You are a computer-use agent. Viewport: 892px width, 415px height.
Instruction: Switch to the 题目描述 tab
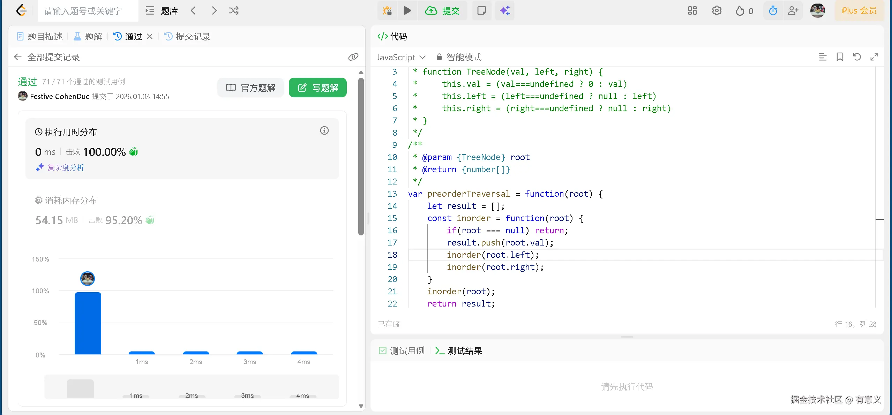(40, 36)
